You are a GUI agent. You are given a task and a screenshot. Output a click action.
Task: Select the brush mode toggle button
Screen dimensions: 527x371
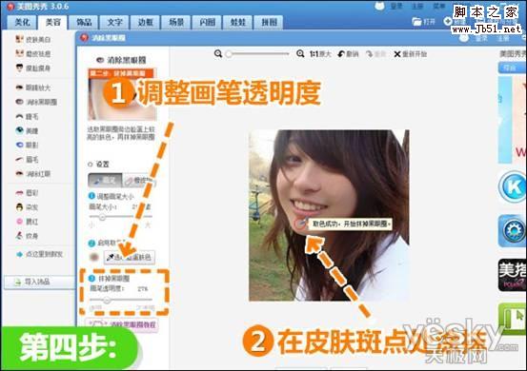105,181
